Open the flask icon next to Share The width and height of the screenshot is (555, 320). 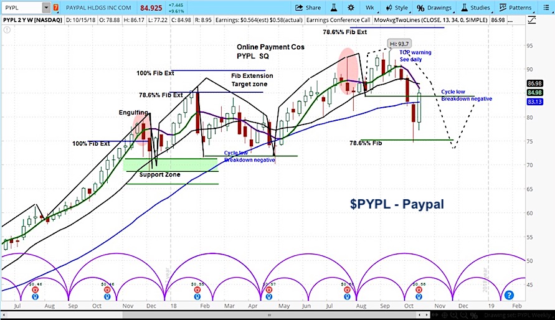pyautogui.click(x=334, y=7)
